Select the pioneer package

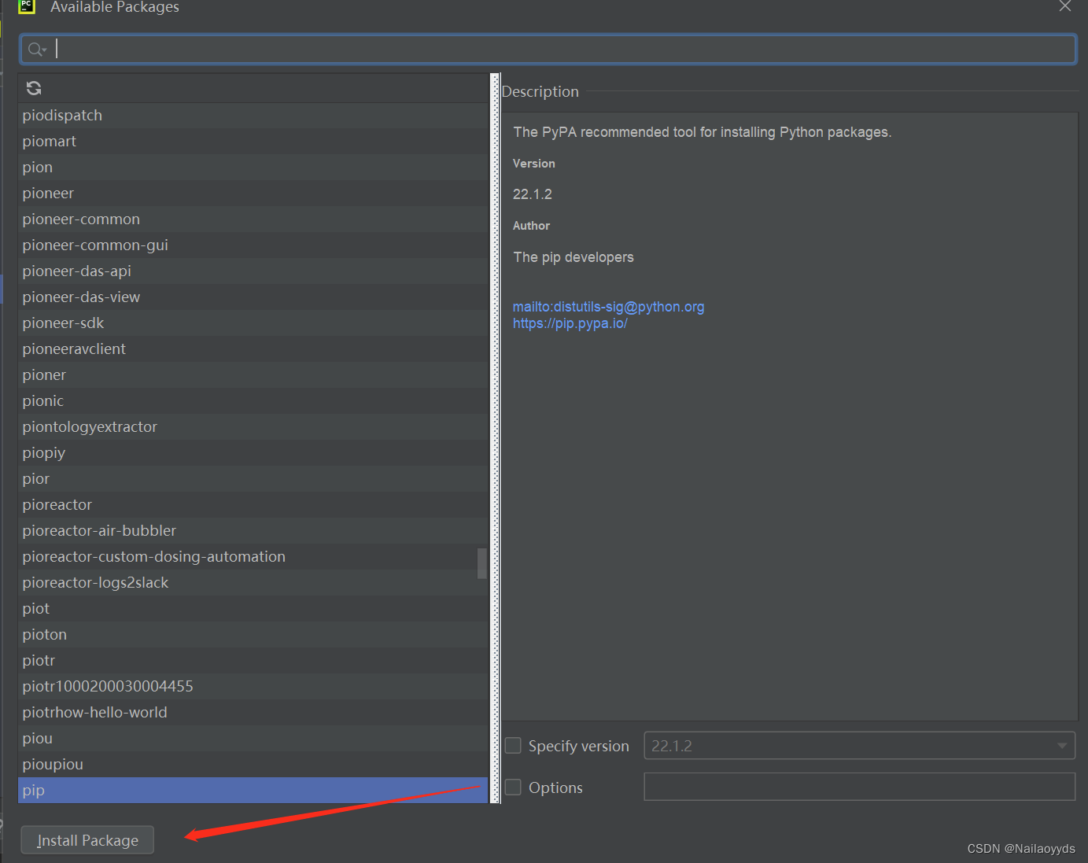(253, 194)
